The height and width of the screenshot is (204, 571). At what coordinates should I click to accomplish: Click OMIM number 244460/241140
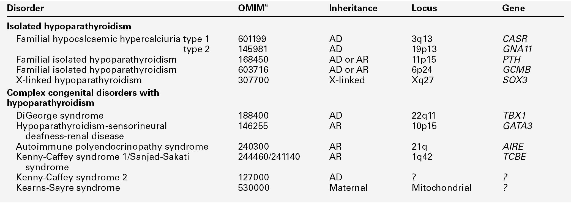269,157
